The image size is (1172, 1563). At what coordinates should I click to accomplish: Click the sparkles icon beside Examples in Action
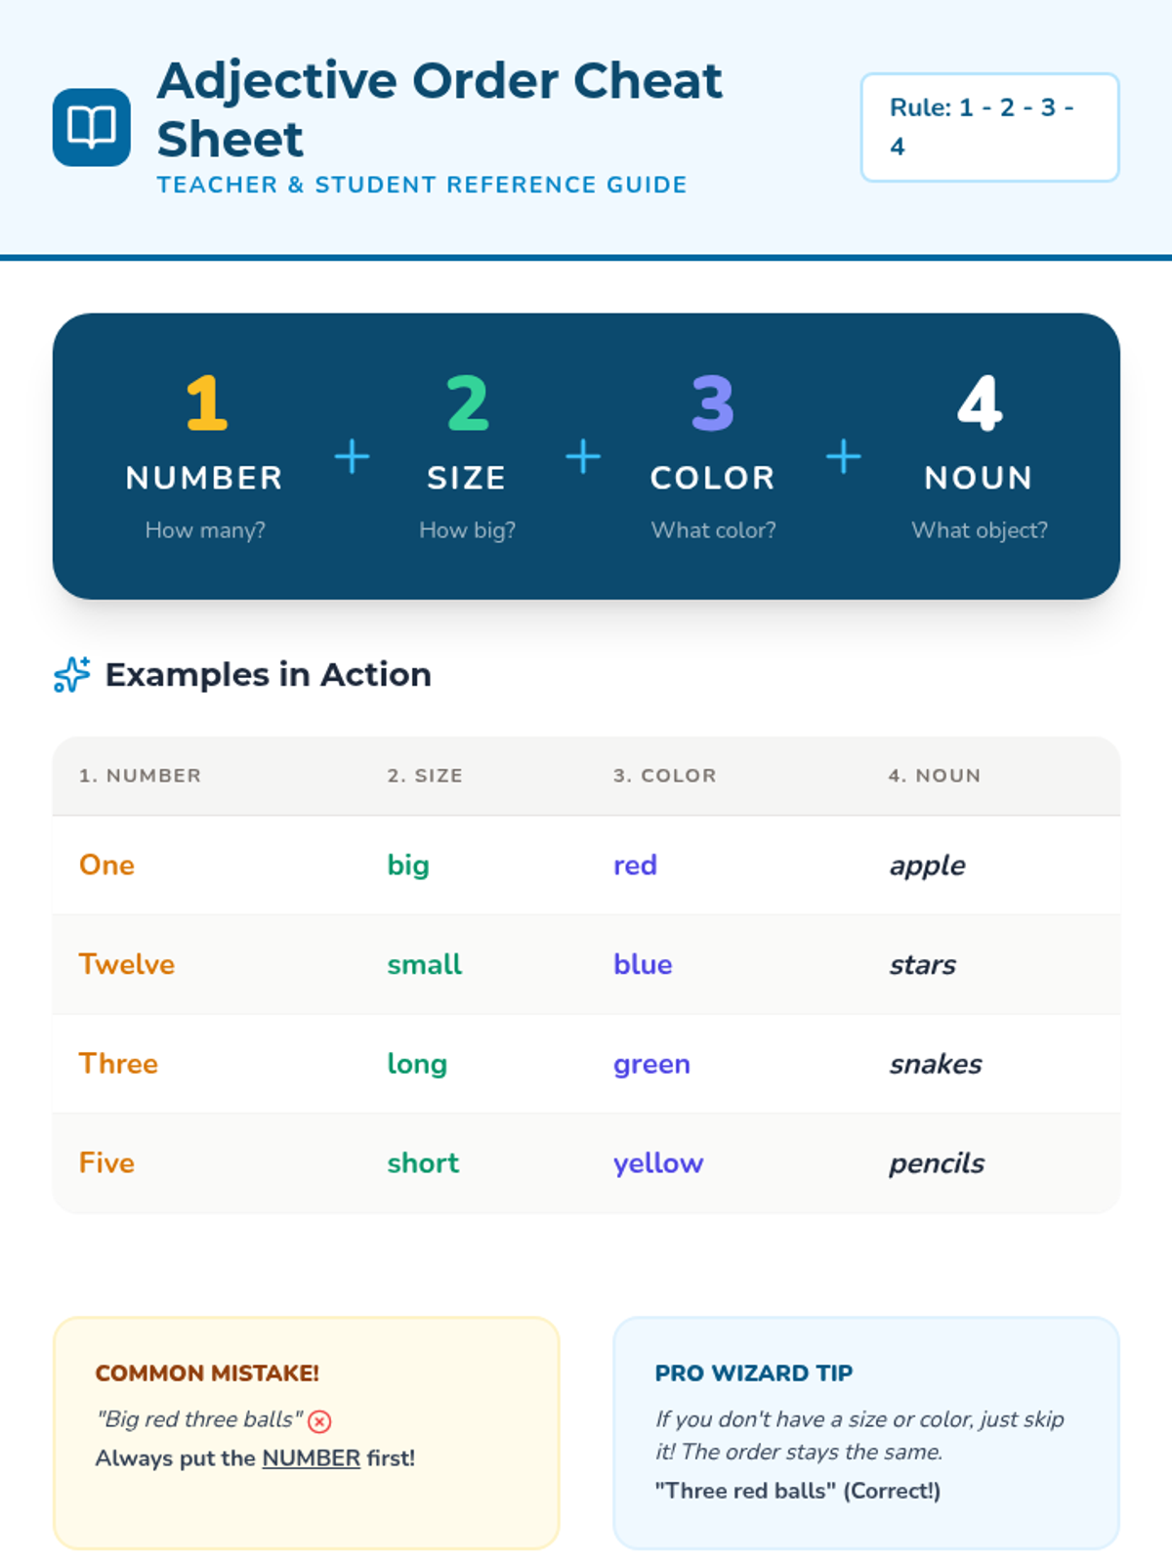[72, 674]
